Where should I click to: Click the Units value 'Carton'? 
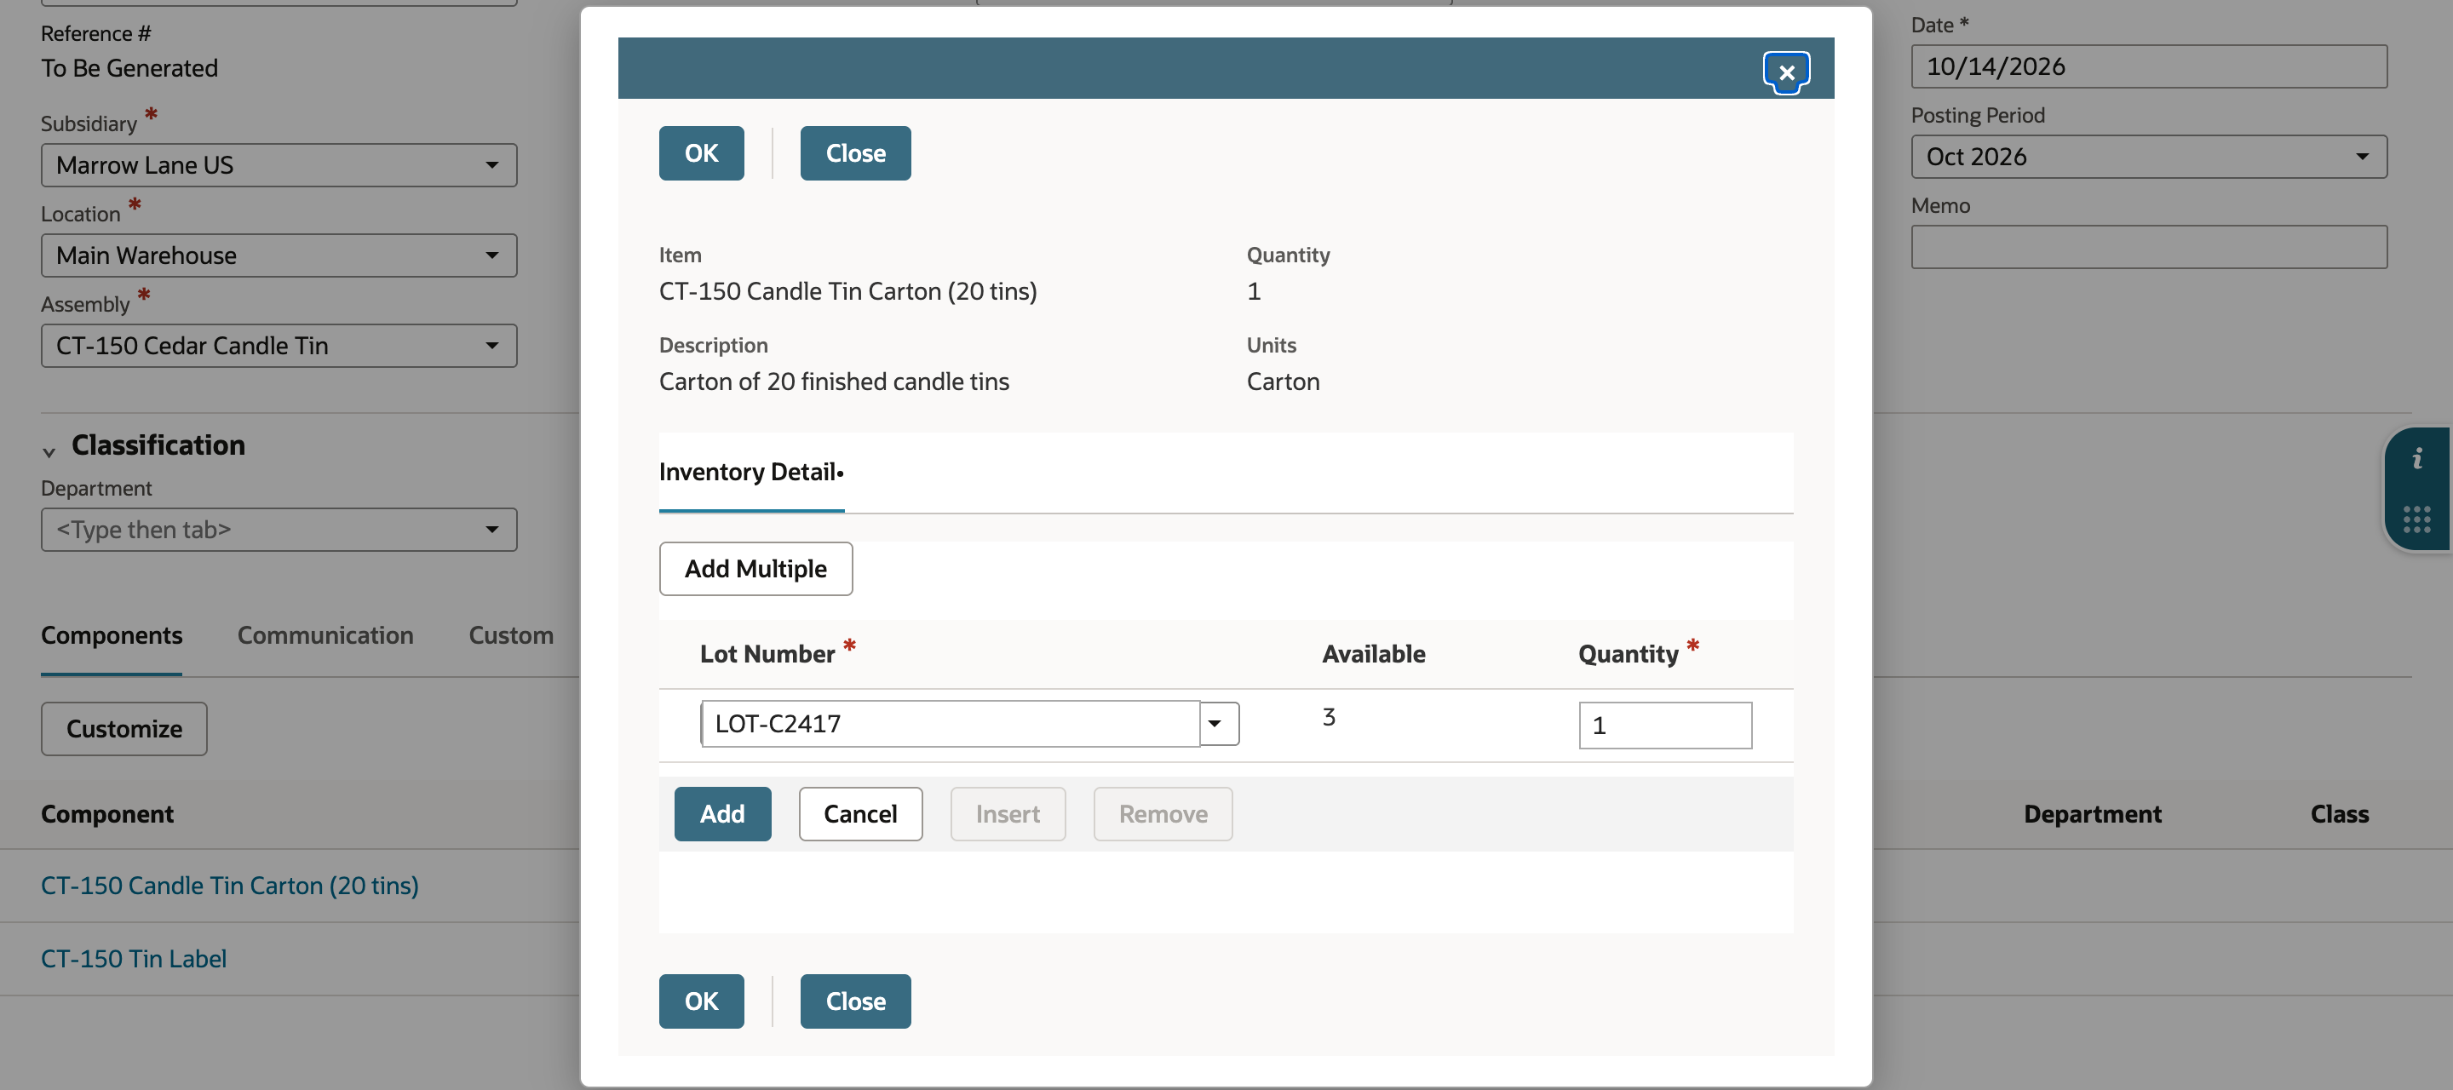[1283, 381]
